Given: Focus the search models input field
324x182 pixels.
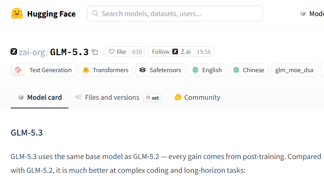Looking at the screenshot, I should 175,13.
